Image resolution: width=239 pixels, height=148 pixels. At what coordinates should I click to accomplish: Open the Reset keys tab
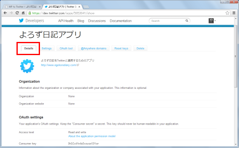click(121, 49)
